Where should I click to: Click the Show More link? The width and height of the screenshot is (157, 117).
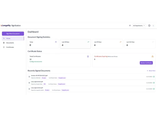151,71
